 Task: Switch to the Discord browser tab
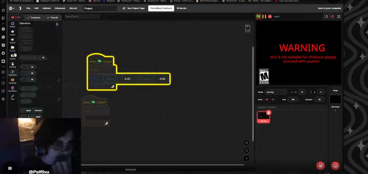(94, 1)
